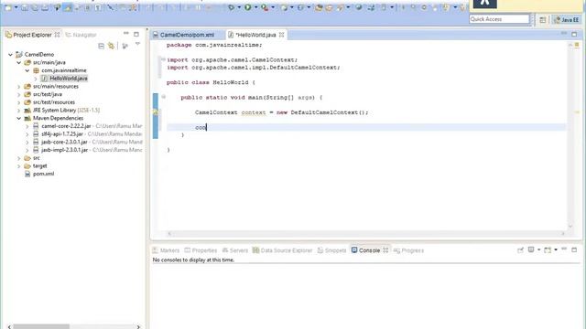Image resolution: width=586 pixels, height=329 pixels.
Task: Open the External Tools dropdown arrow
Action: coord(273,7)
